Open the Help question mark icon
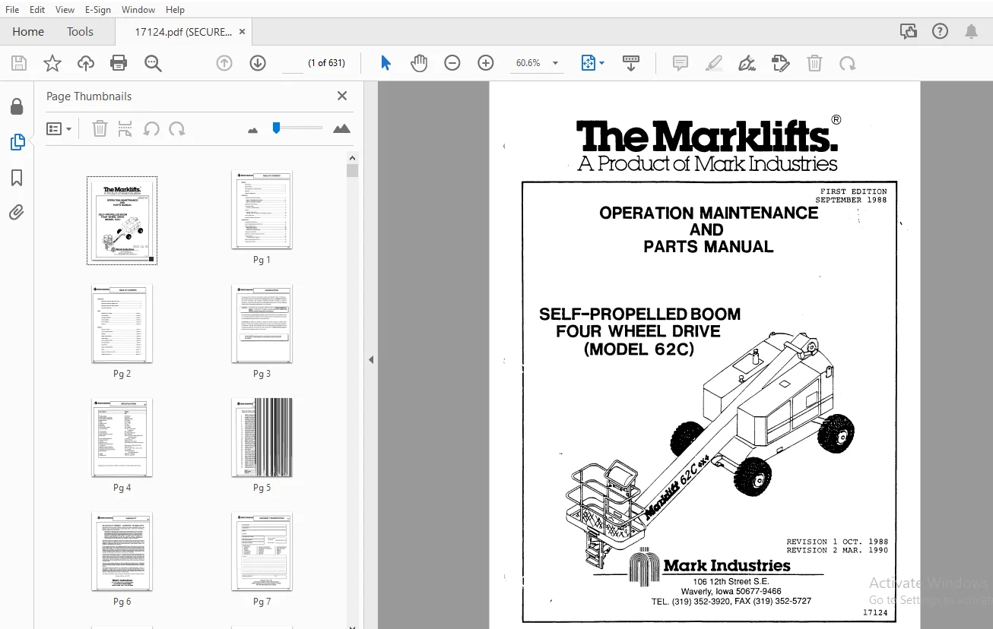This screenshot has height=629, width=993. [940, 31]
